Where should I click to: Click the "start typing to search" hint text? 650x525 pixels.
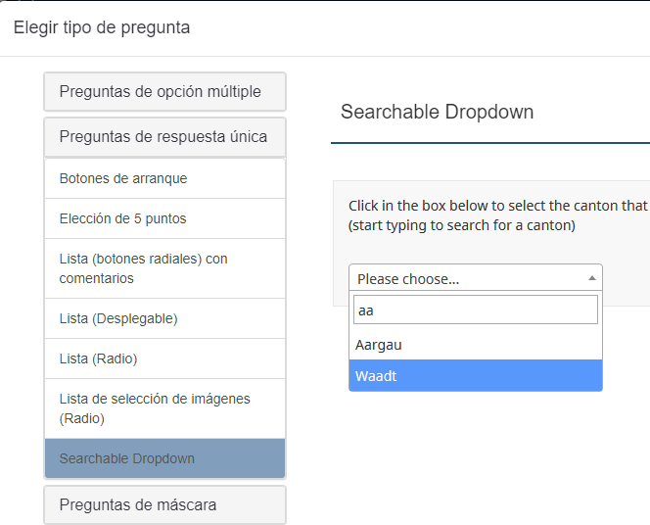[462, 225]
